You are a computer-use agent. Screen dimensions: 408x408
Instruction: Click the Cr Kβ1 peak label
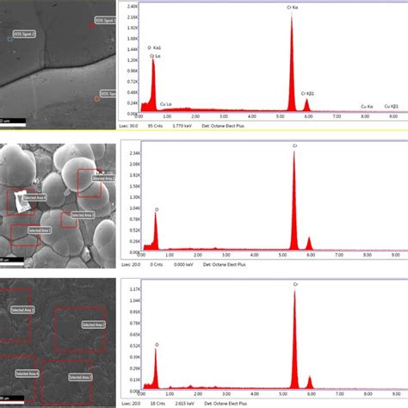click(307, 94)
